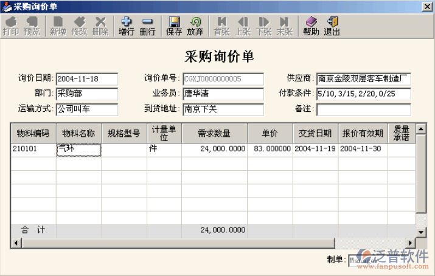Focus the empty 备注 remarks field
The height and width of the screenshot is (276, 435).
point(363,109)
